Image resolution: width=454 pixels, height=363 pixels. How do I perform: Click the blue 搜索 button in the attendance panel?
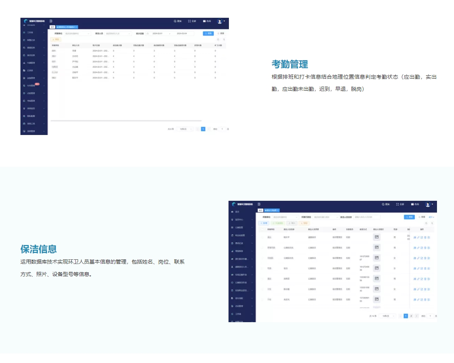[x=208, y=34]
